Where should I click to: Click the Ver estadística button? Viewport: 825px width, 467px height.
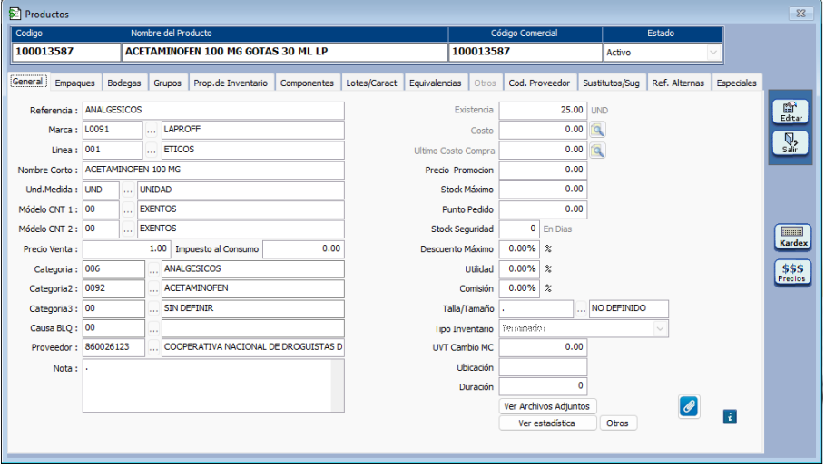click(547, 423)
